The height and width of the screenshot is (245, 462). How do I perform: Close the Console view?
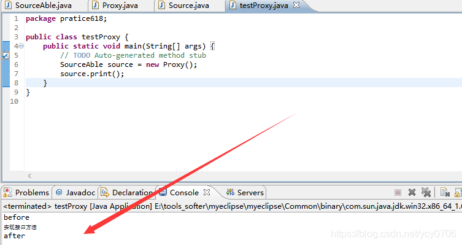207,192
